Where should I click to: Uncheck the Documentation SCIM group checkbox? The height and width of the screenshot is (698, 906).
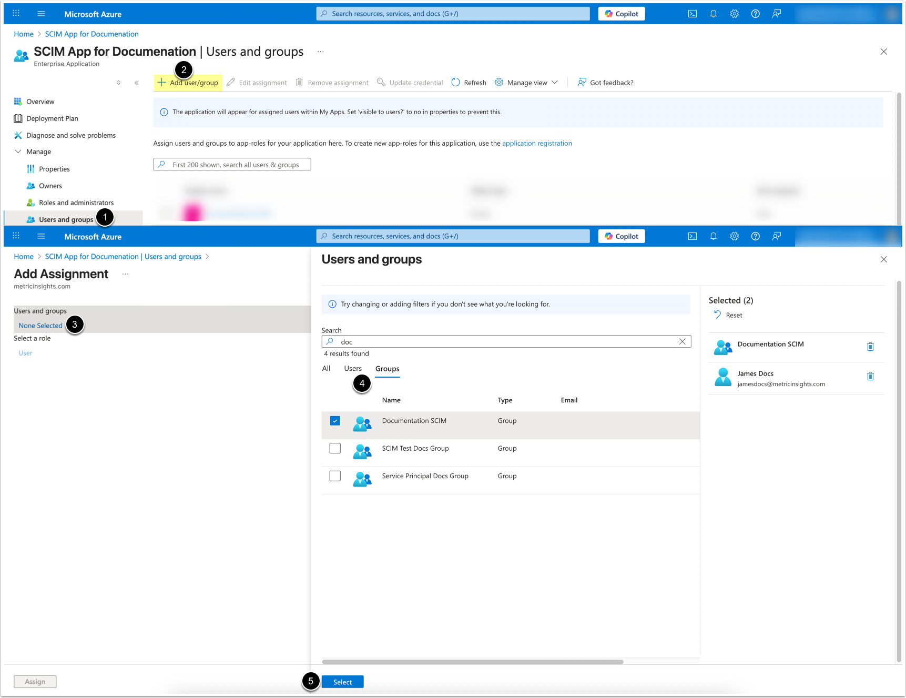[x=335, y=421]
